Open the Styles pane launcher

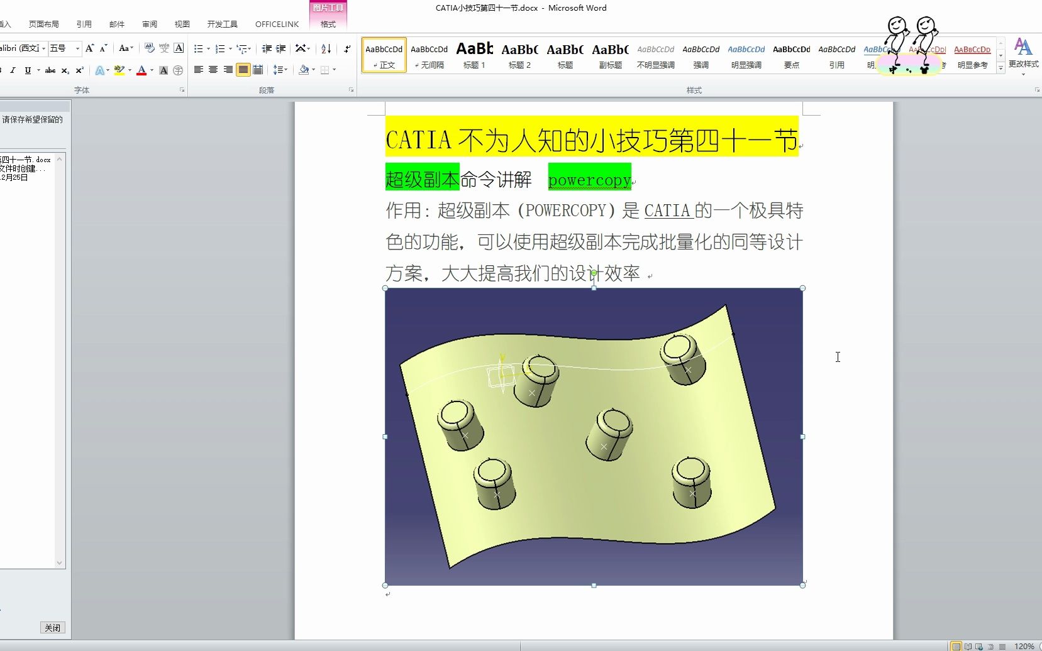[1037, 90]
